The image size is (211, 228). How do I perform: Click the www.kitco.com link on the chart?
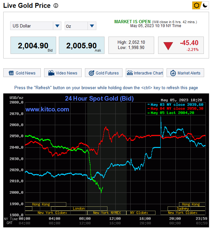[47, 109]
